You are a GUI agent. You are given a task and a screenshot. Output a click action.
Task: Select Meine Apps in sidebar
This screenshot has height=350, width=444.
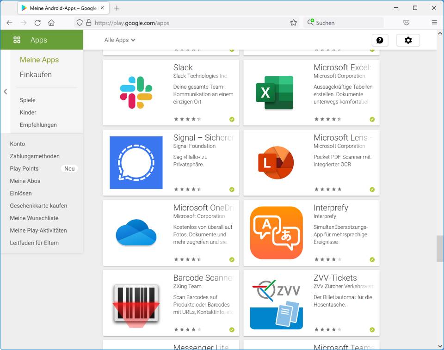click(x=39, y=60)
